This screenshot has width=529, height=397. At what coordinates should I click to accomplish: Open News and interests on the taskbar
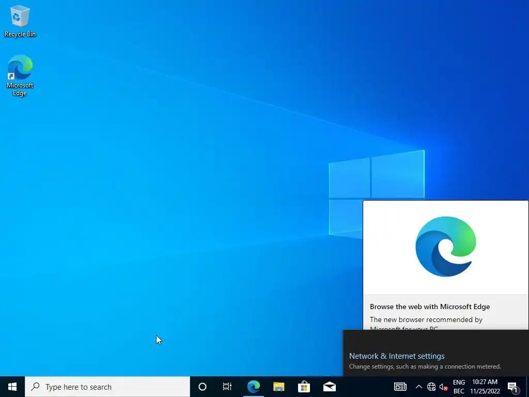pyautogui.click(x=400, y=387)
